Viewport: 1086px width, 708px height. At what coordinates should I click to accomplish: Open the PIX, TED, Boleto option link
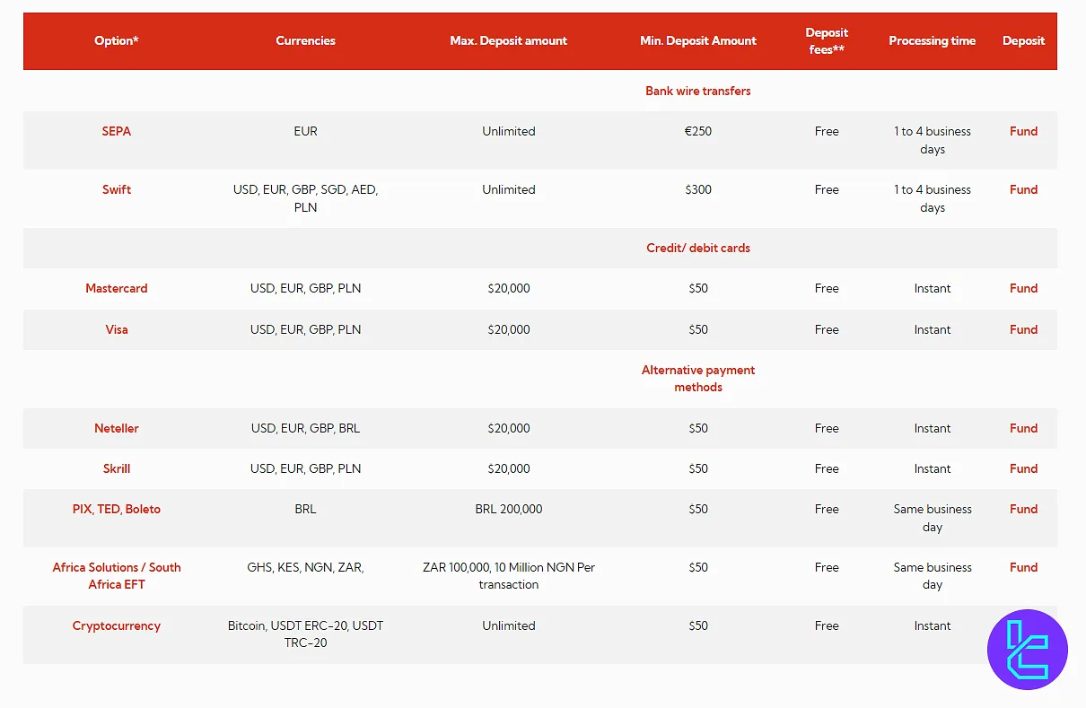(x=117, y=509)
